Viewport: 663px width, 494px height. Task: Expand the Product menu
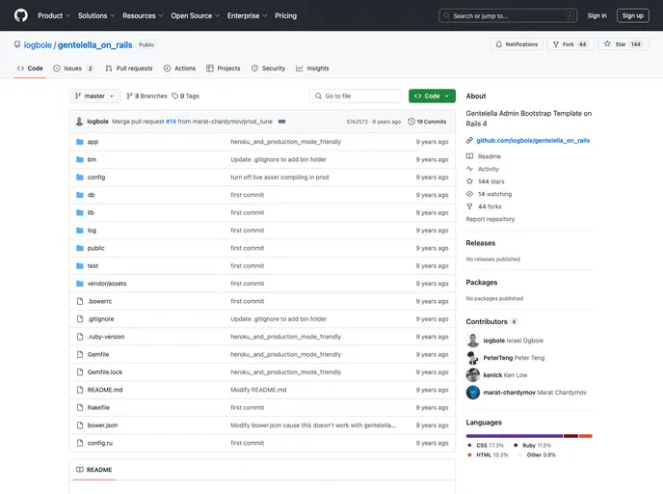[x=54, y=15]
